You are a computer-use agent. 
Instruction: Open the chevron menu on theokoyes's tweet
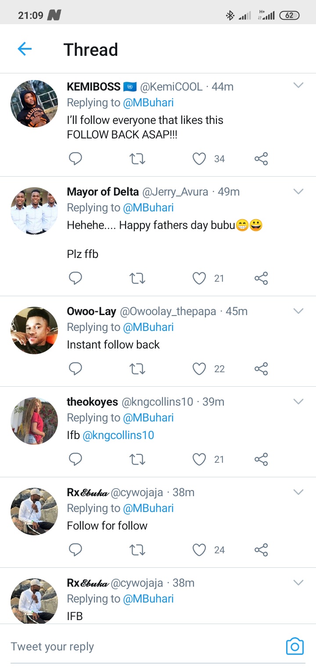[x=298, y=401]
